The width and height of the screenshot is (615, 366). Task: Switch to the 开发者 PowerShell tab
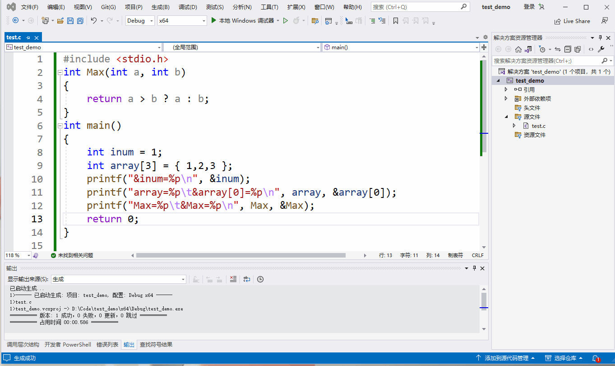(68, 344)
